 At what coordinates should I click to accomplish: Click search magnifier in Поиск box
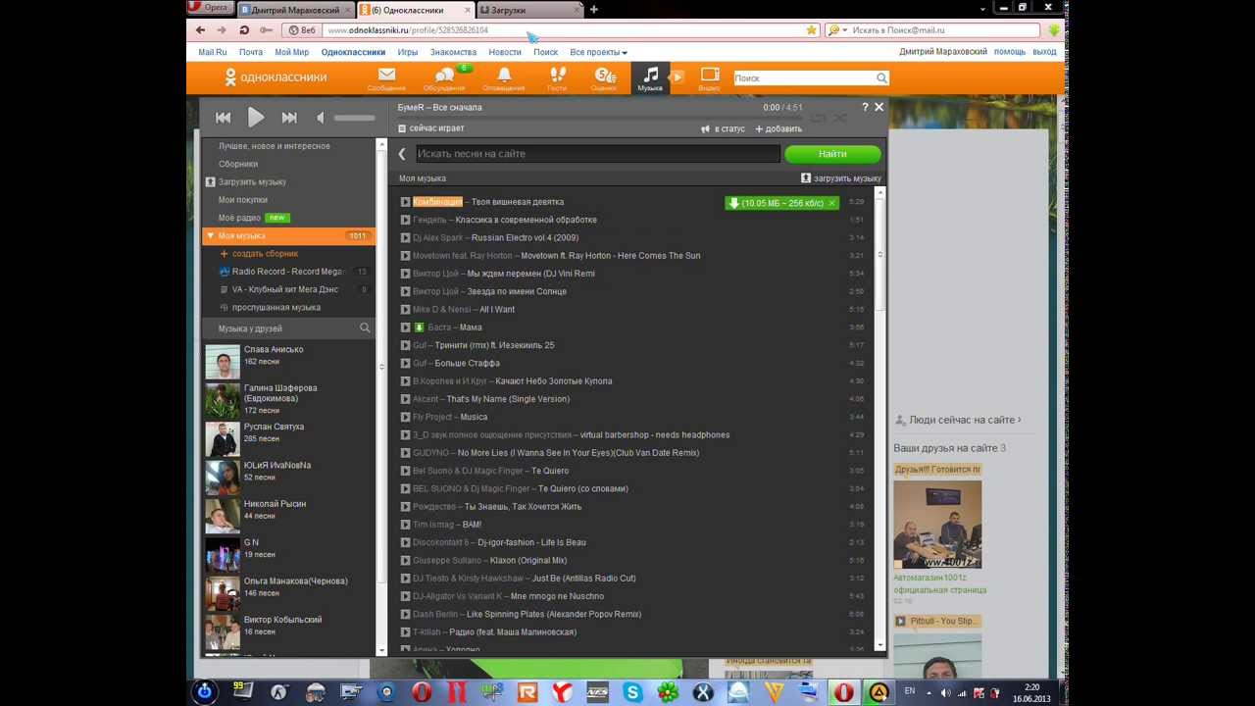pos(881,78)
